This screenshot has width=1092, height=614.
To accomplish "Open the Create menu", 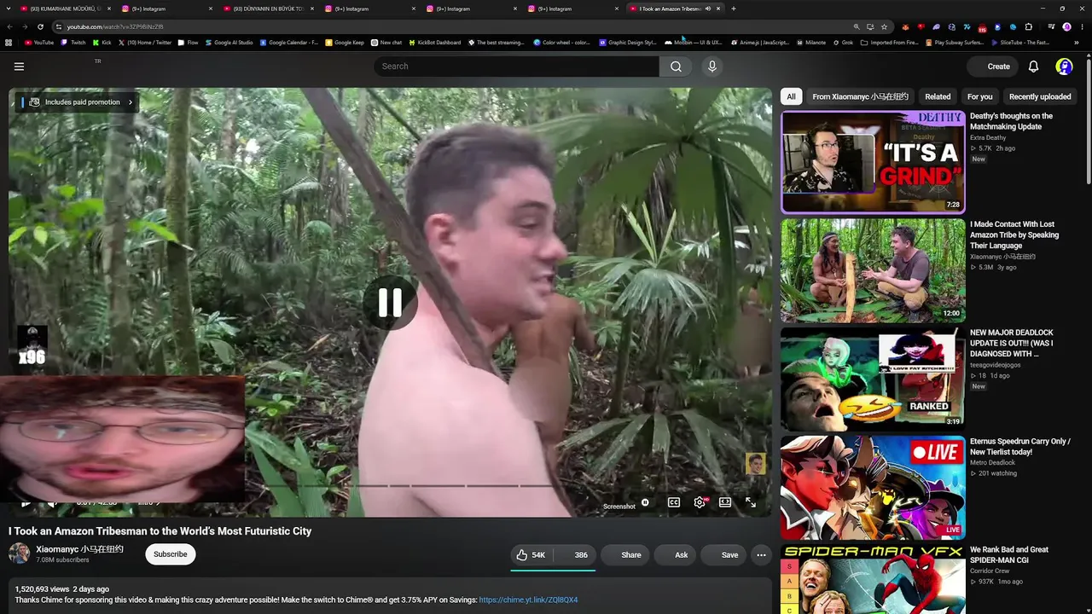I will point(992,67).
